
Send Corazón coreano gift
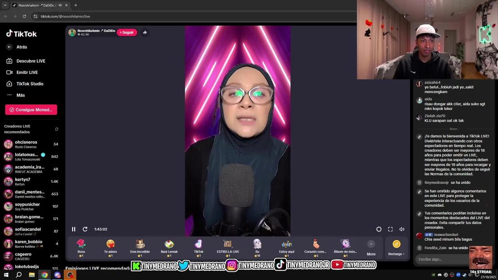pos(316,248)
